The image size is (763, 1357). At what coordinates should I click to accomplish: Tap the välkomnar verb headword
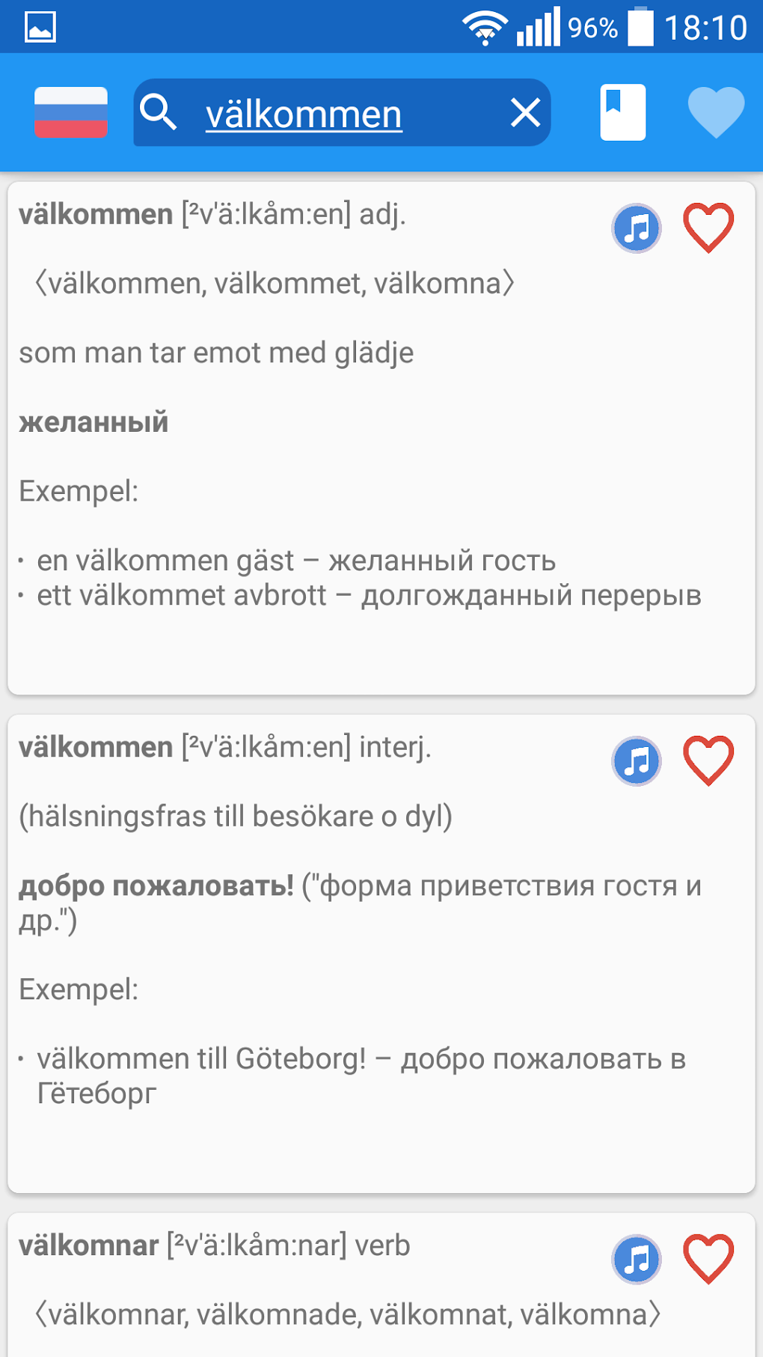pyautogui.click(x=89, y=1245)
